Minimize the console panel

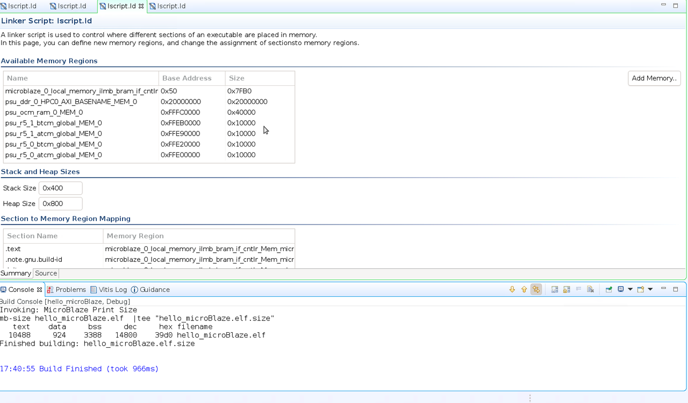pyautogui.click(x=663, y=289)
